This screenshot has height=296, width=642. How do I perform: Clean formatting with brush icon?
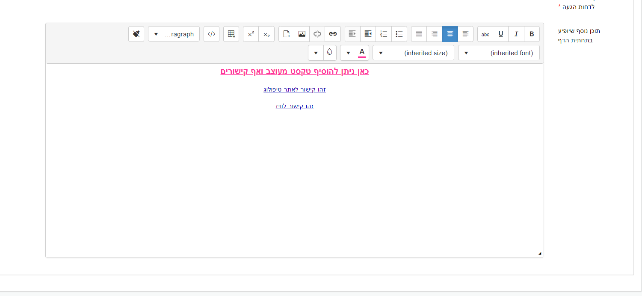(136, 34)
